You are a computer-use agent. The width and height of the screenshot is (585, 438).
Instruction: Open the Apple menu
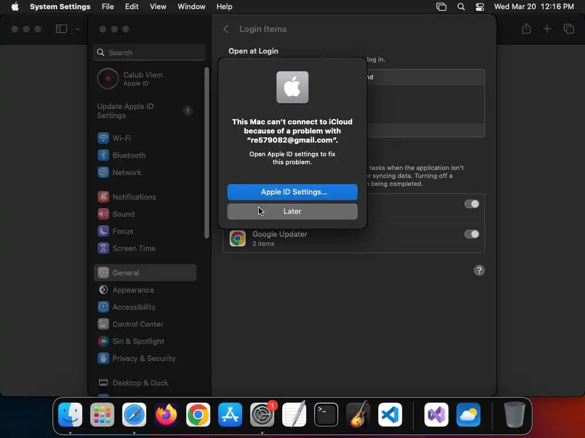tap(15, 7)
